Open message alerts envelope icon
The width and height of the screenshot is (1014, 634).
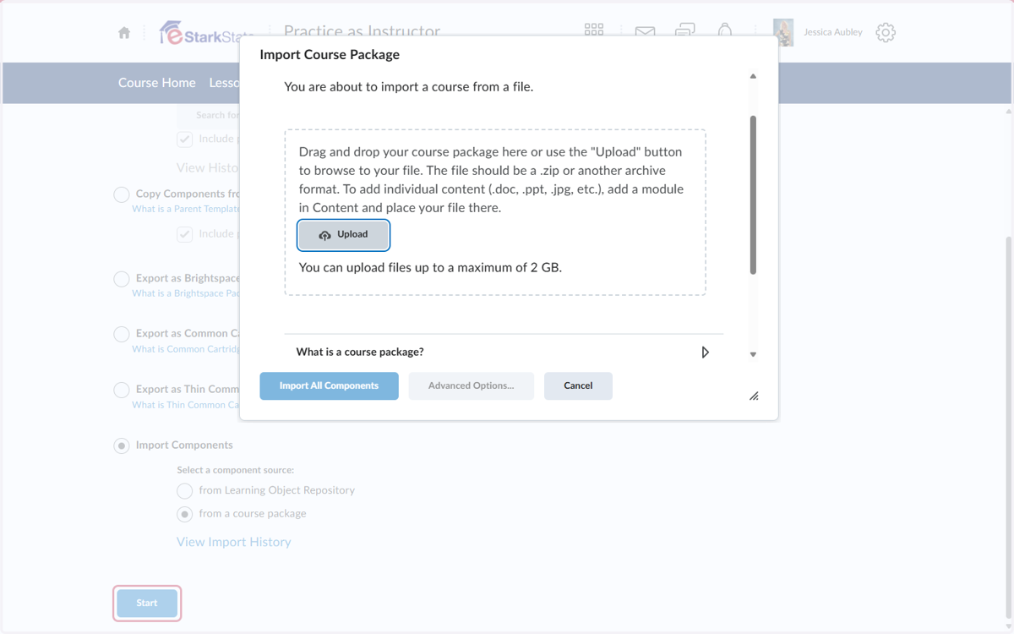click(x=645, y=32)
